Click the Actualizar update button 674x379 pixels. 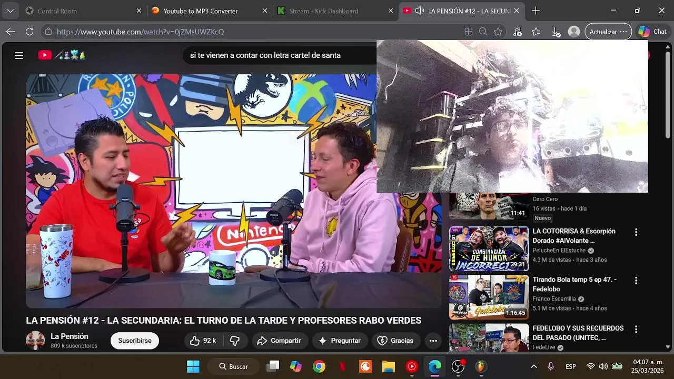[x=608, y=32]
